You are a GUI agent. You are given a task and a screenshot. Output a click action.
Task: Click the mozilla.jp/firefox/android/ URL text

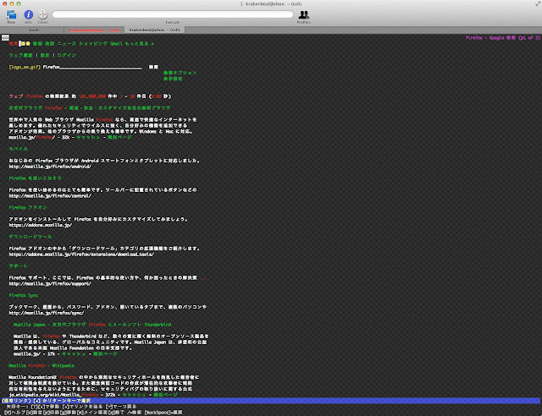coord(50,167)
